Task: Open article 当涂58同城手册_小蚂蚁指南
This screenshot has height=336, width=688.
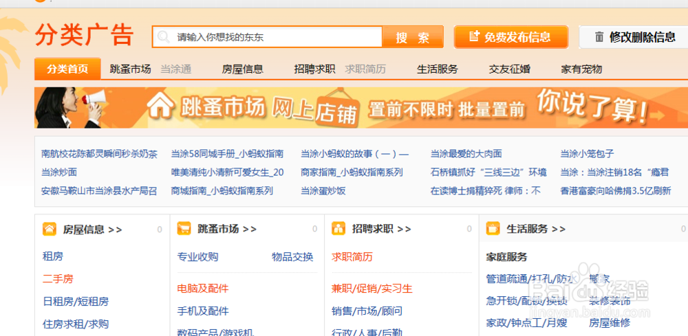Action: (x=227, y=154)
